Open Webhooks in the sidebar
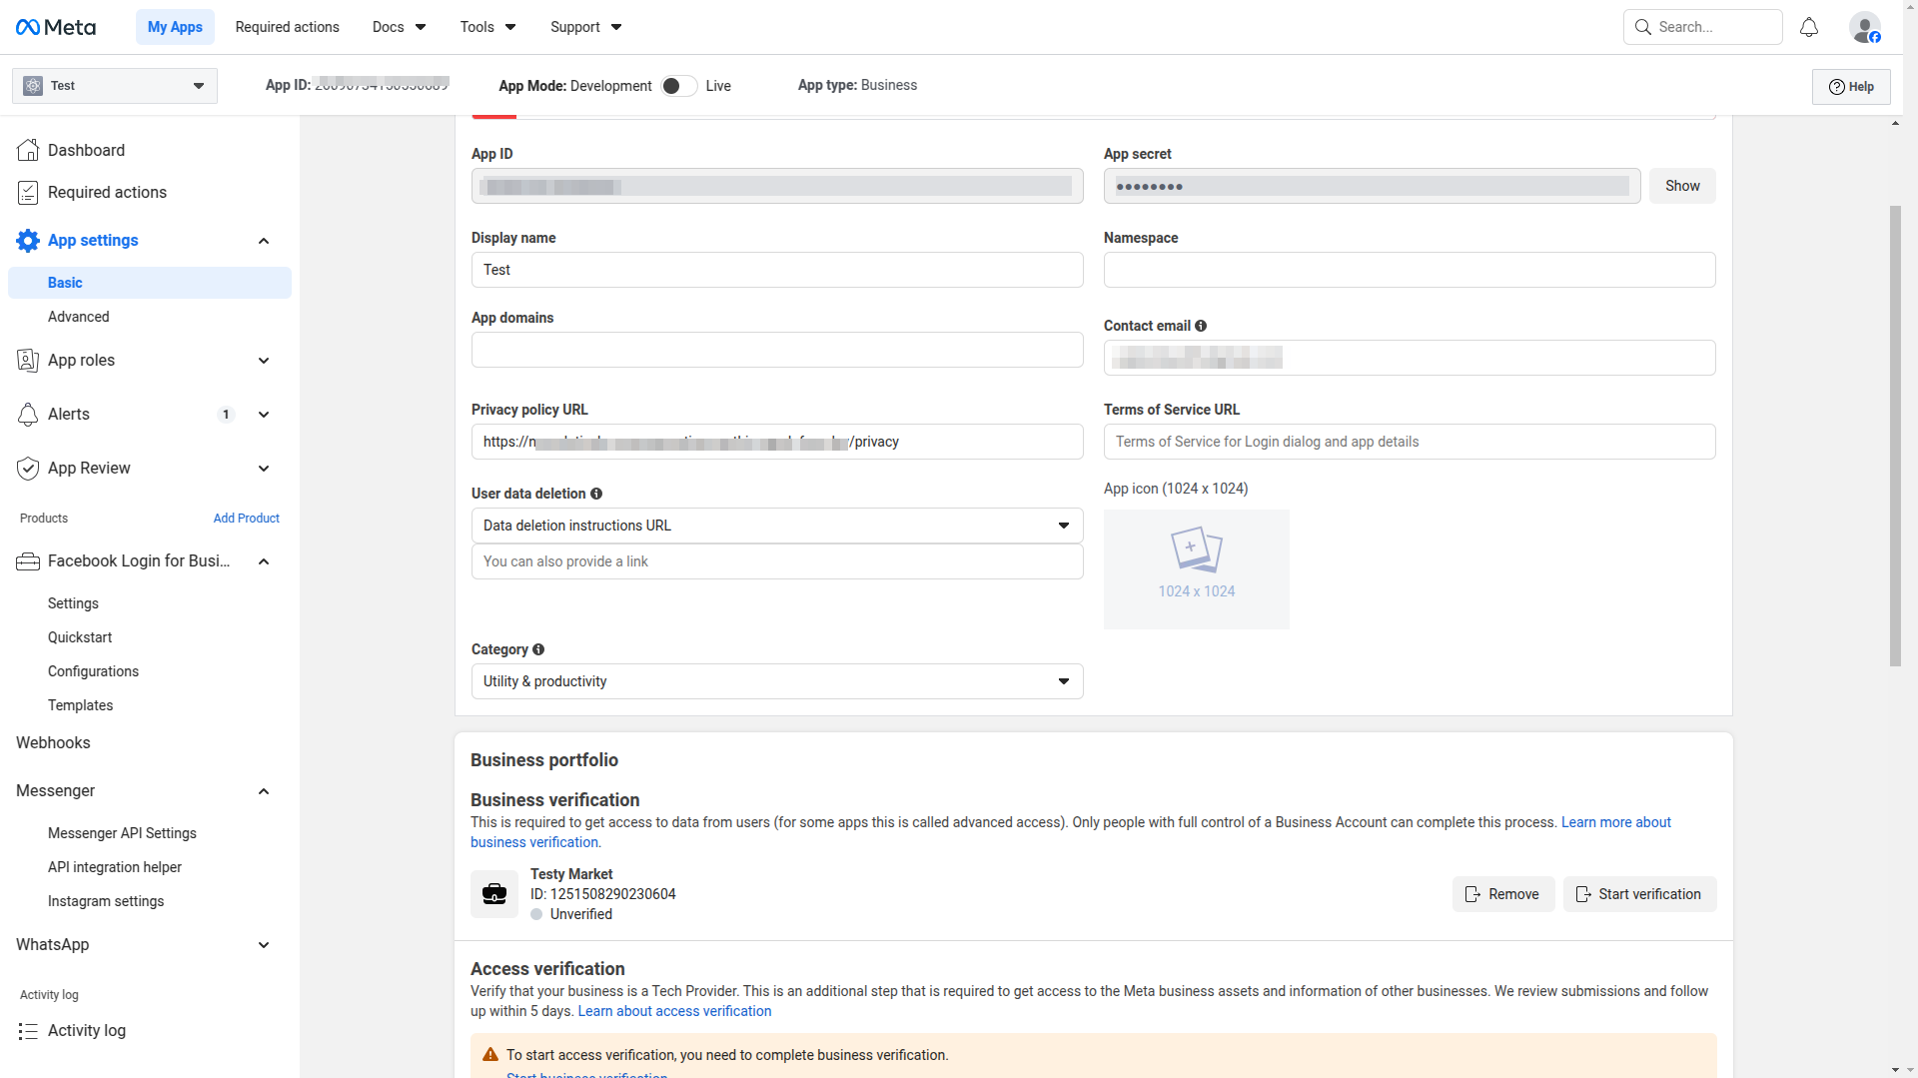 click(53, 742)
